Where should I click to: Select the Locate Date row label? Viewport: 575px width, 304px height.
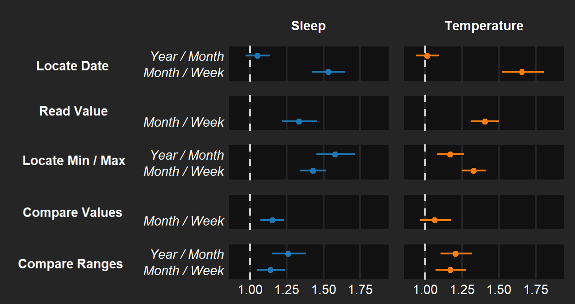tap(72, 66)
